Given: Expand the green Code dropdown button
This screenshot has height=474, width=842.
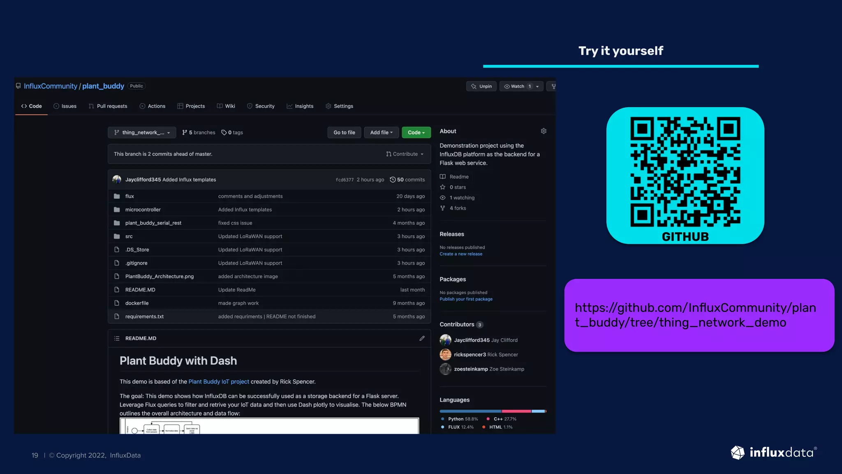Looking at the screenshot, I should [x=416, y=132].
